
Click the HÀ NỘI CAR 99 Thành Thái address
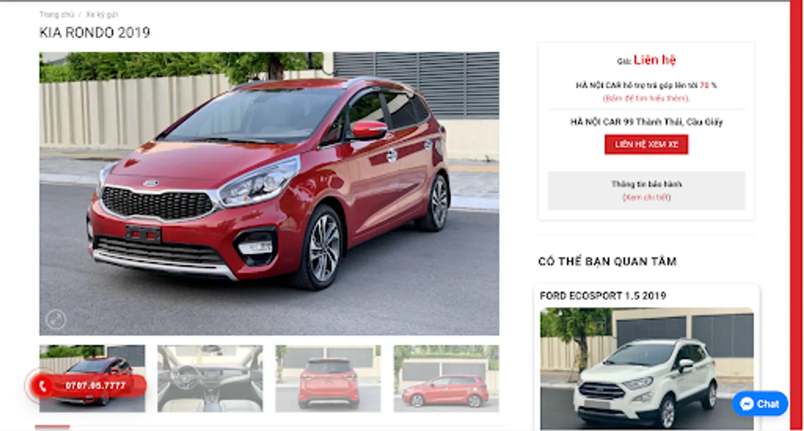coord(646,122)
